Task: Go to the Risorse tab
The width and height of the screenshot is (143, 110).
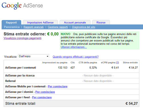Action: (101, 23)
